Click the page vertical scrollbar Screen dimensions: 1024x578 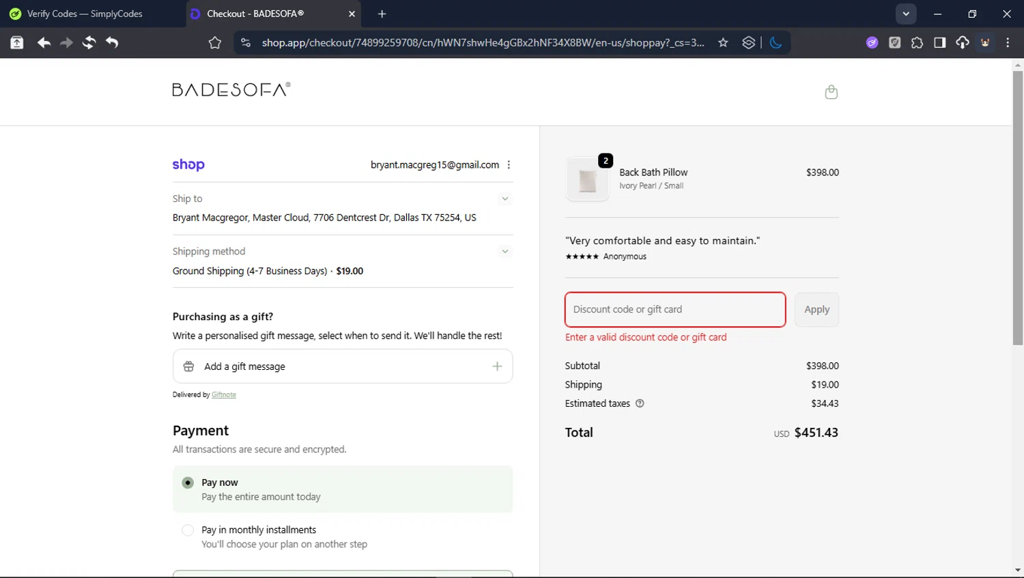pos(1018,208)
